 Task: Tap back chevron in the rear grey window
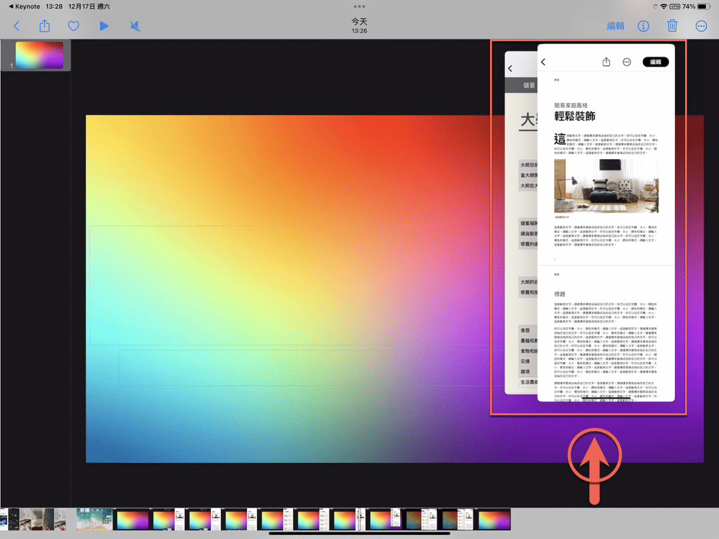tap(511, 69)
